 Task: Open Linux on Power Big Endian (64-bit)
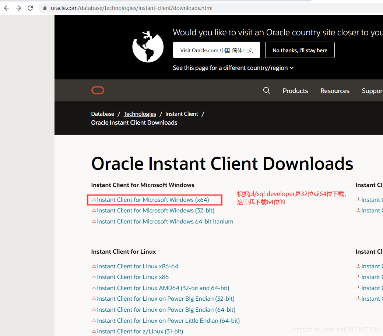tap(166, 310)
